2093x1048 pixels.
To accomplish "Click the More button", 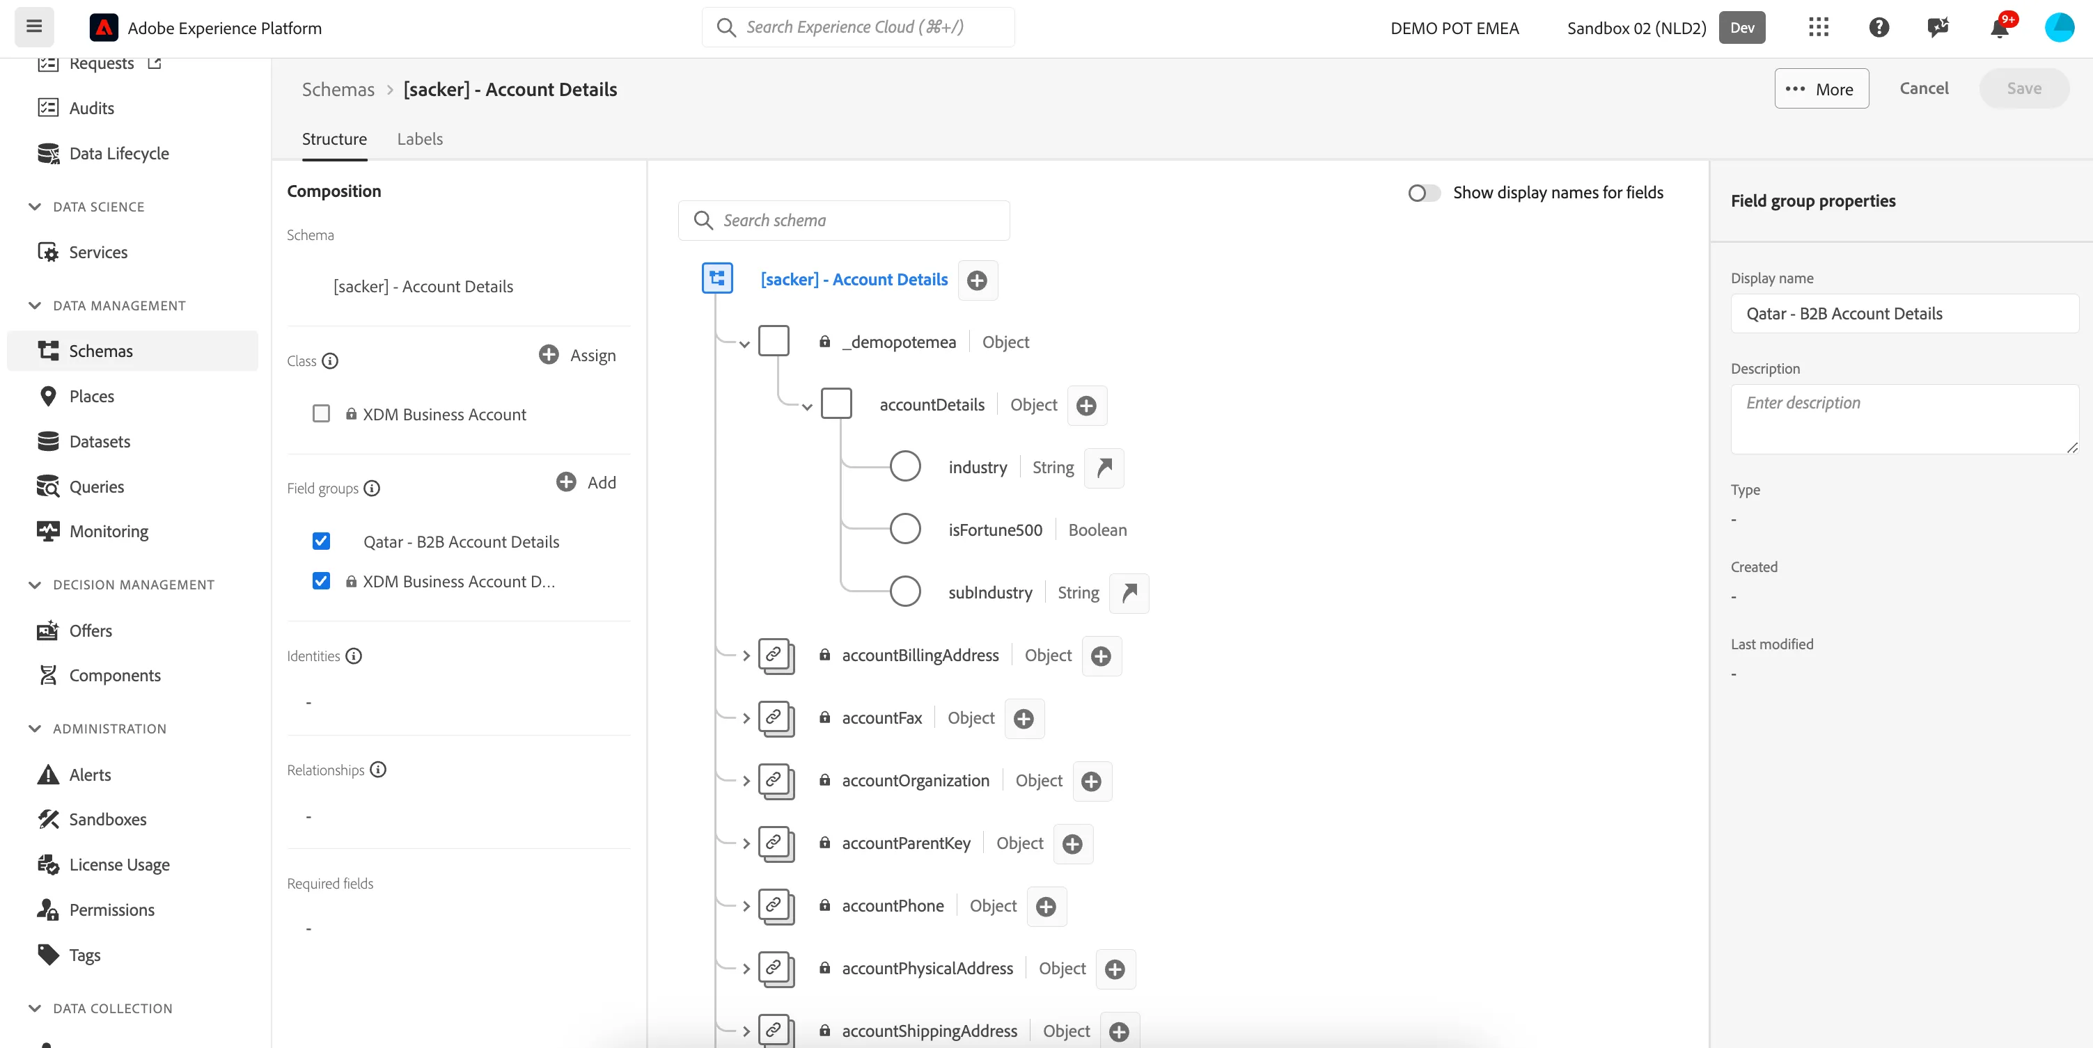I will pyautogui.click(x=1821, y=88).
